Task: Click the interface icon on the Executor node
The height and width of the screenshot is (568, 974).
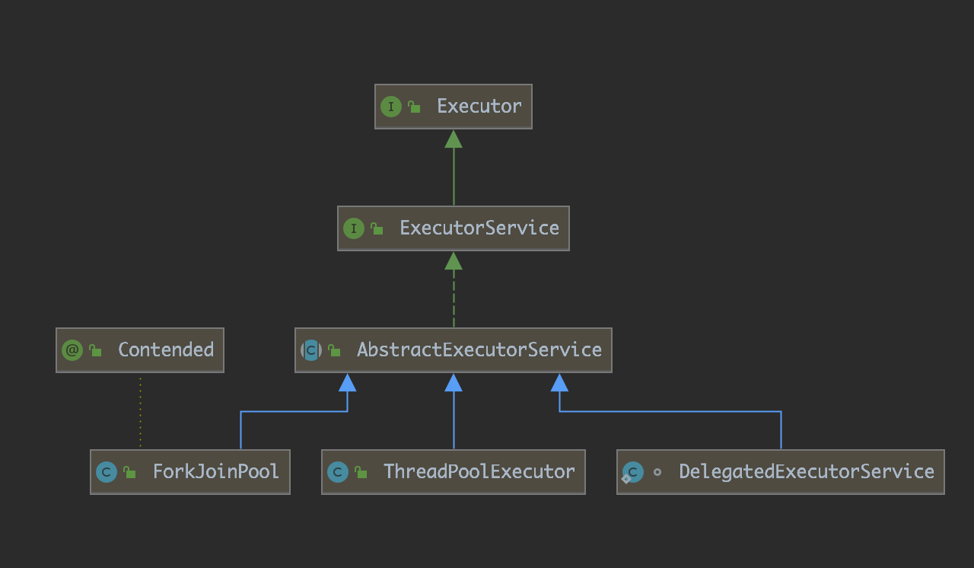Action: [391, 107]
